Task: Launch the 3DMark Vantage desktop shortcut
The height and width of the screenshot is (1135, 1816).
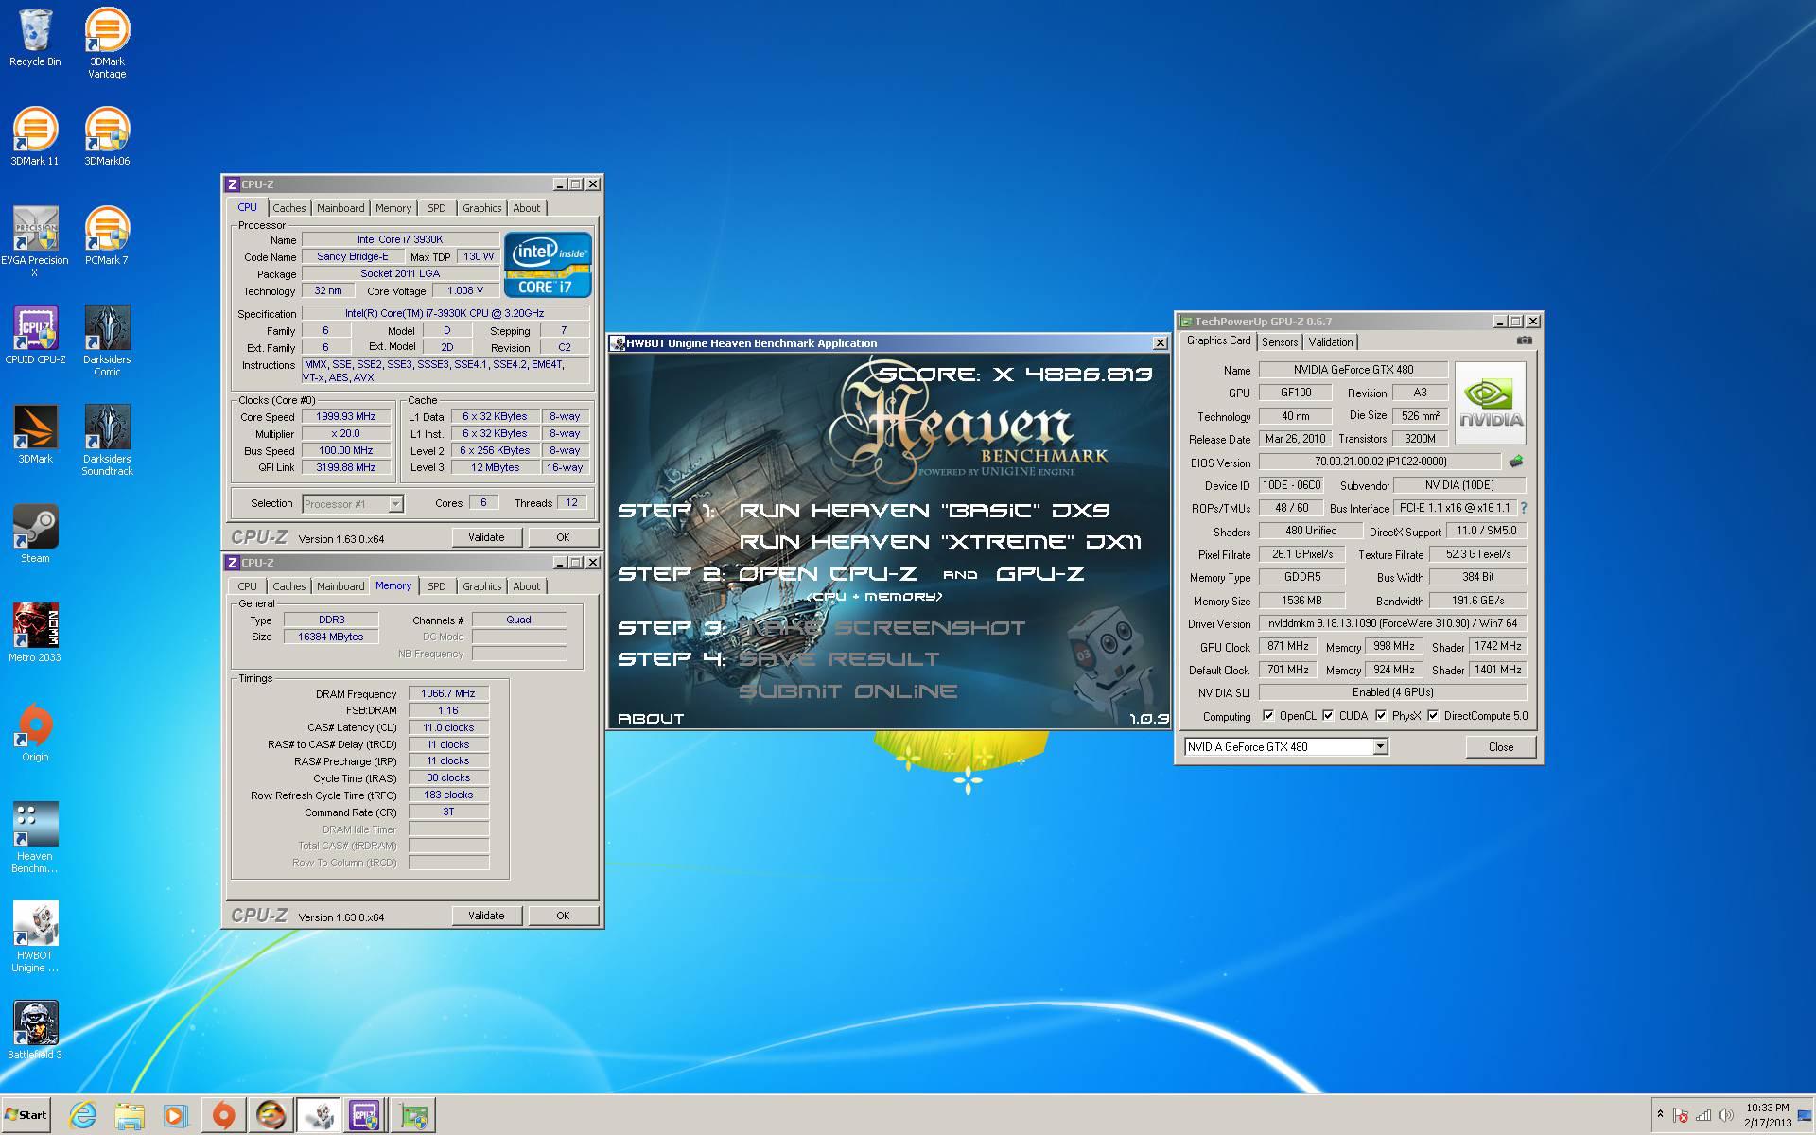Action: click(x=107, y=44)
